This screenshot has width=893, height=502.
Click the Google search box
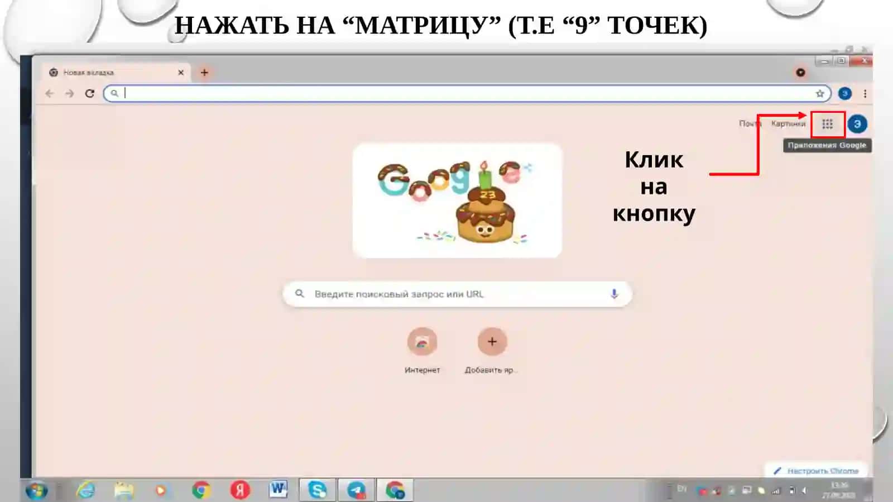(x=457, y=294)
